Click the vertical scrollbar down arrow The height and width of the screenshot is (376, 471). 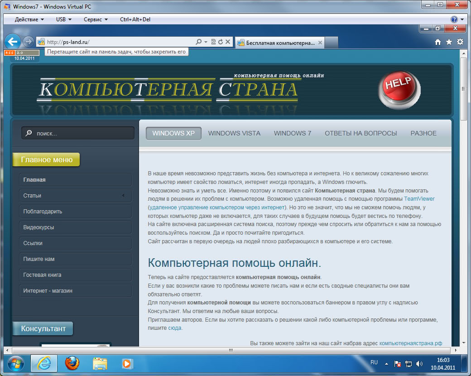464,342
